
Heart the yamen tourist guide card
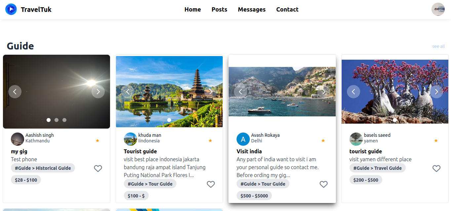(436, 168)
